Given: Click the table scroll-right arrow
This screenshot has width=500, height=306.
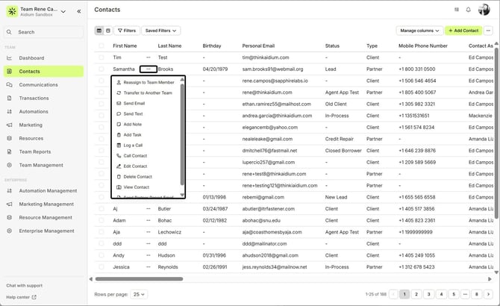Looking at the screenshot, I should 490,279.
